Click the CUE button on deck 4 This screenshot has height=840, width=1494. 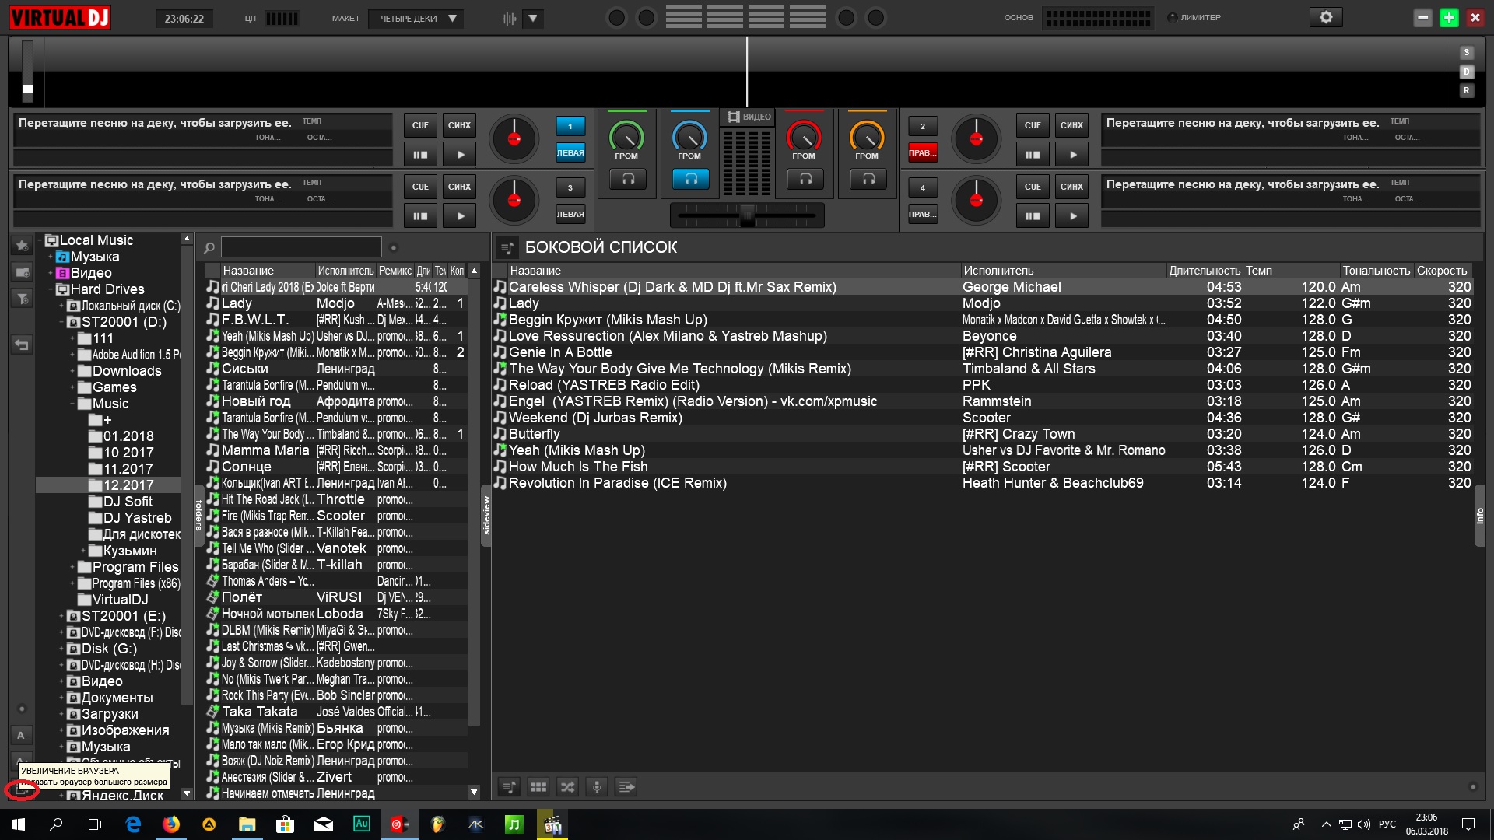click(1033, 187)
